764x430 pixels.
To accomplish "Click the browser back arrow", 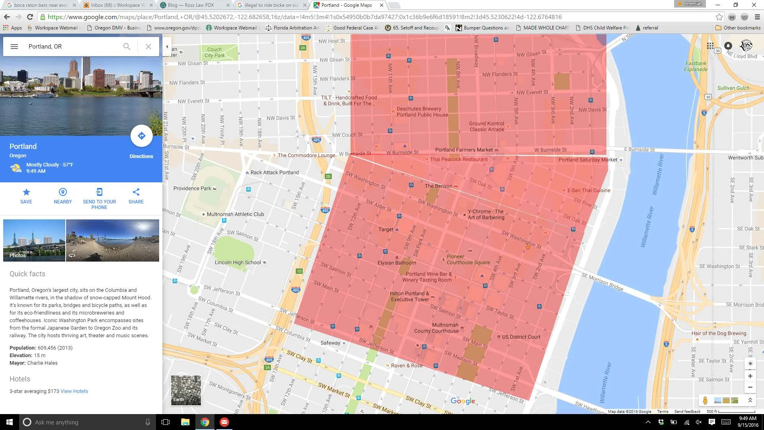I will pyautogui.click(x=7, y=17).
